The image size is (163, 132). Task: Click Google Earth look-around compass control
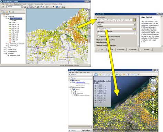[153, 81]
